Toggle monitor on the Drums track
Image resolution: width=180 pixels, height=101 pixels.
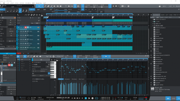(x=28, y=40)
